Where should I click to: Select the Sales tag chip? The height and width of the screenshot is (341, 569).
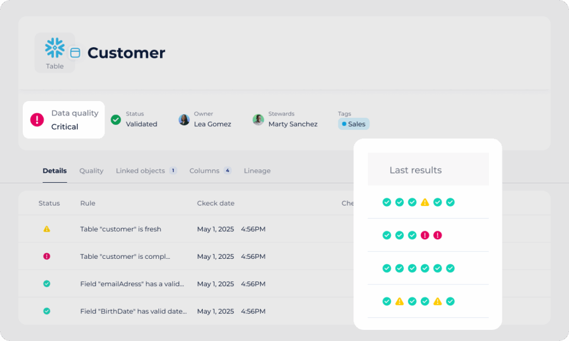(353, 124)
